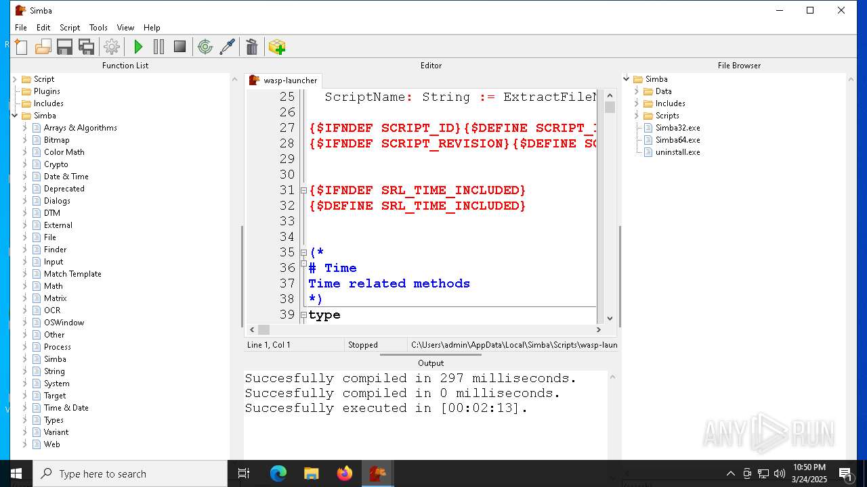Stop the script execution
867x487 pixels.
179,47
